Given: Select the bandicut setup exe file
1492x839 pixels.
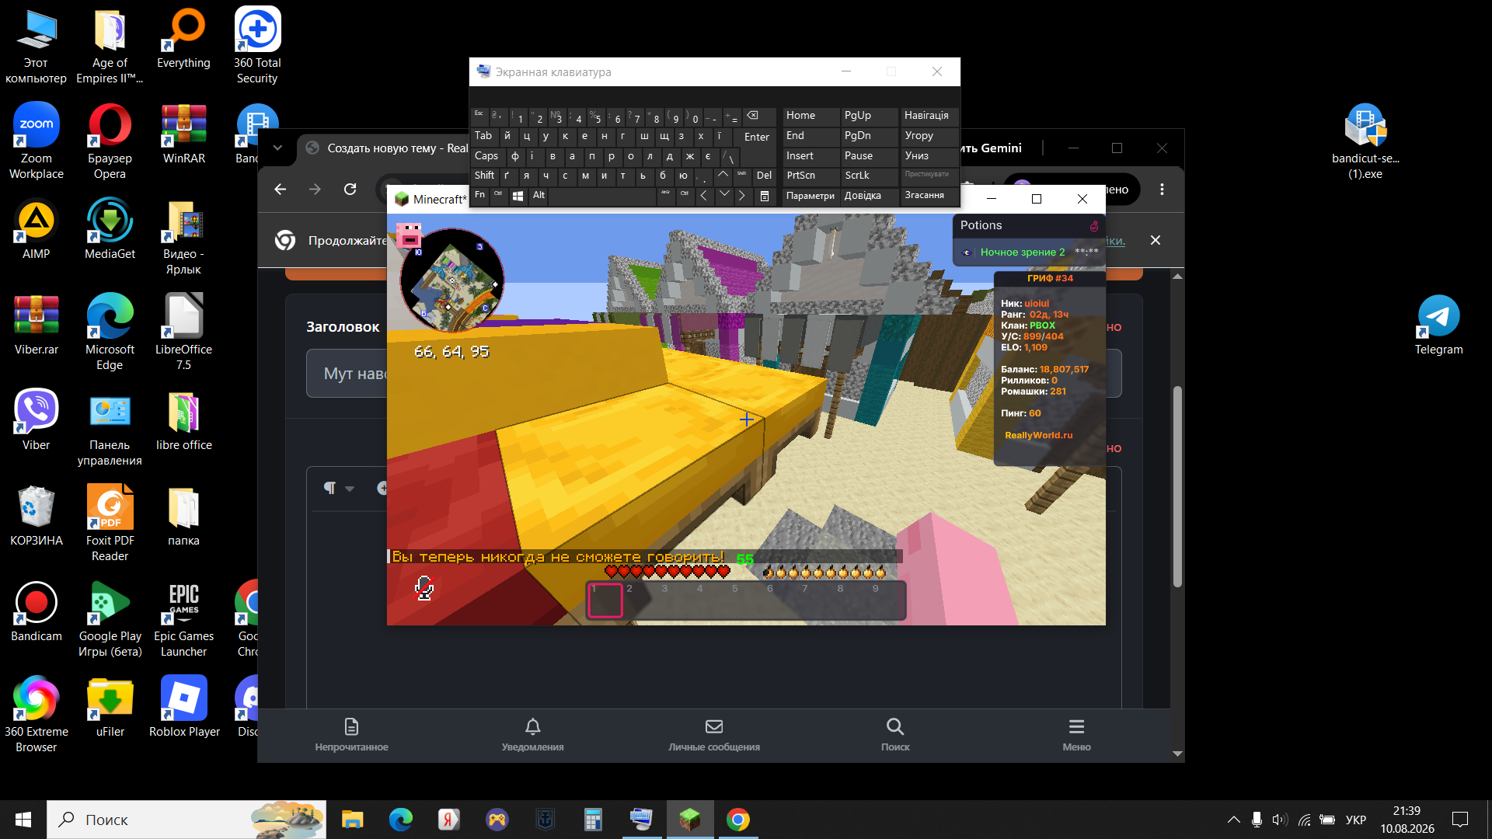Looking at the screenshot, I should coord(1365,142).
